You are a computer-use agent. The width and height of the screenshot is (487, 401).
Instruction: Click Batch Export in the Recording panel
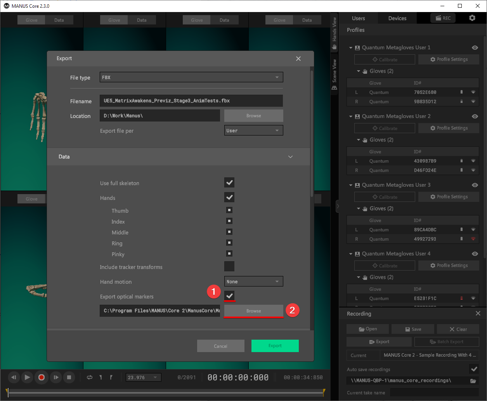pos(446,342)
